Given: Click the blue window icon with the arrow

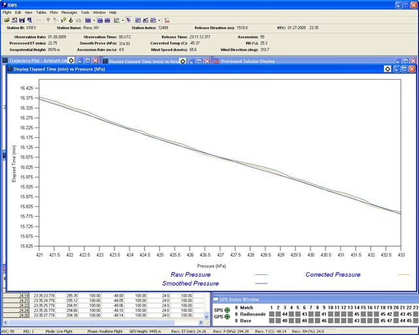Looking at the screenshot, I should [146, 20].
